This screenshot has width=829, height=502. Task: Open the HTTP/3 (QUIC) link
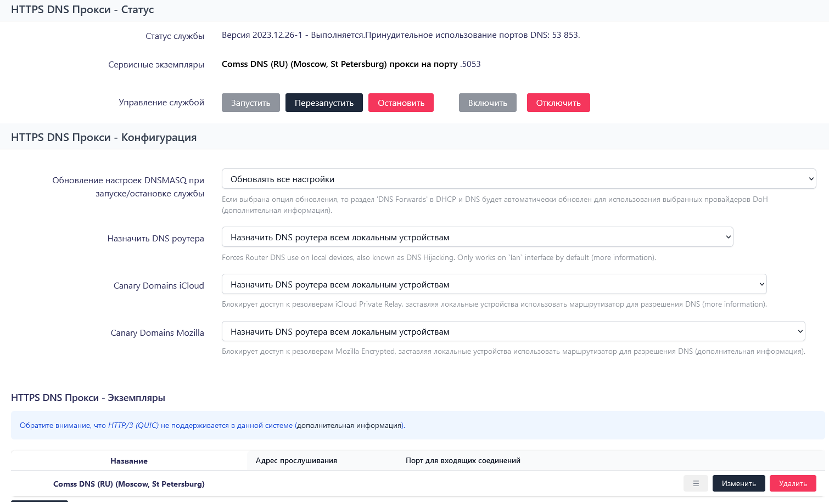(133, 425)
